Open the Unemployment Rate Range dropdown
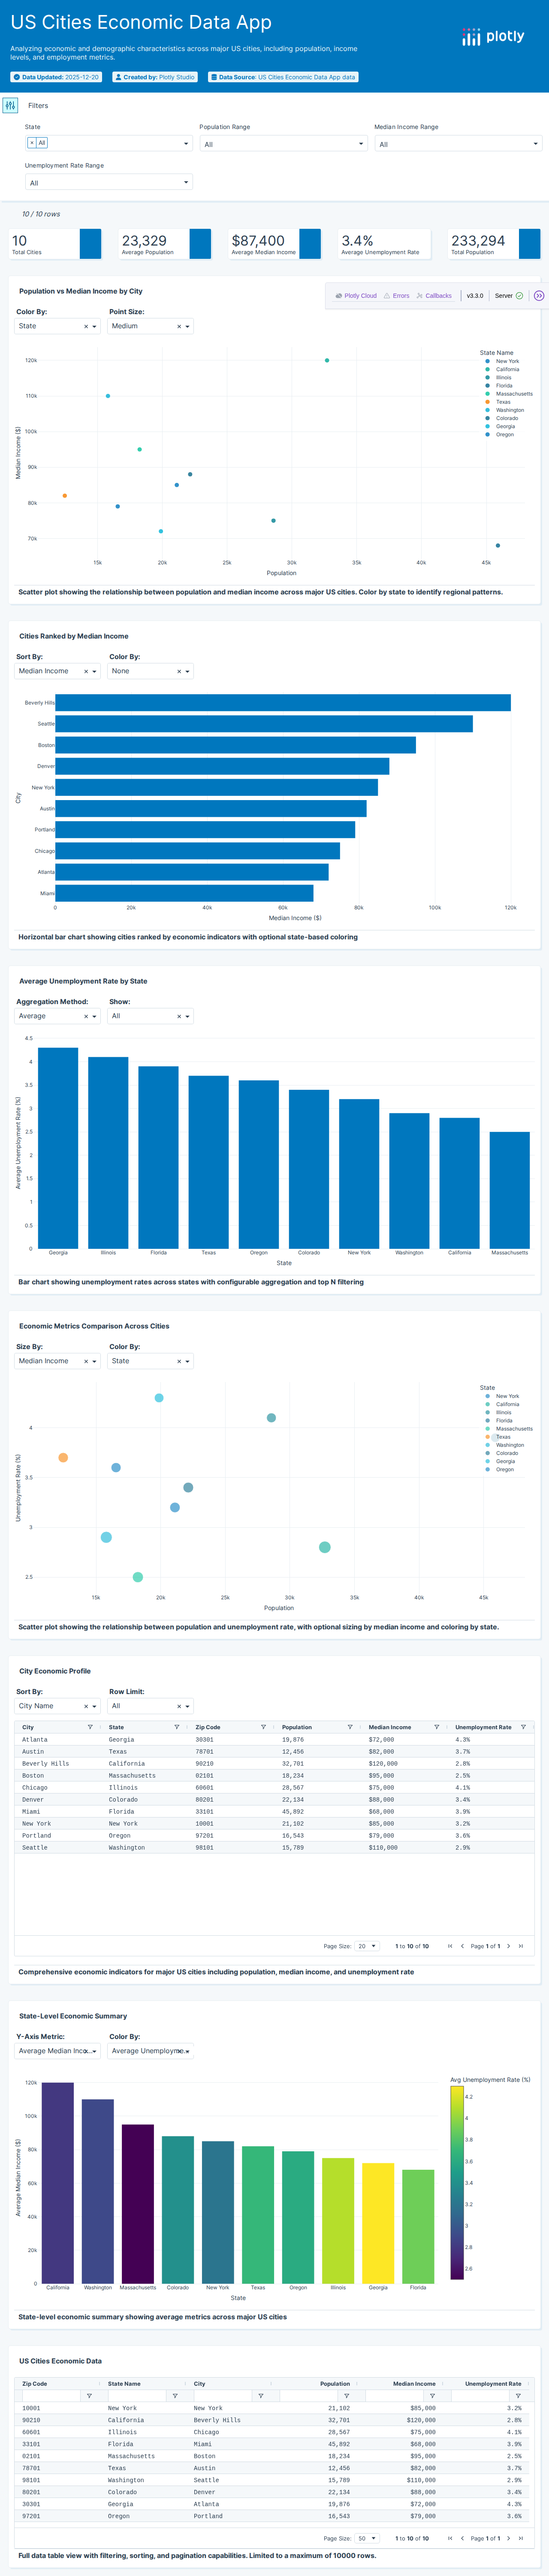This screenshot has width=549, height=2576. [108, 183]
